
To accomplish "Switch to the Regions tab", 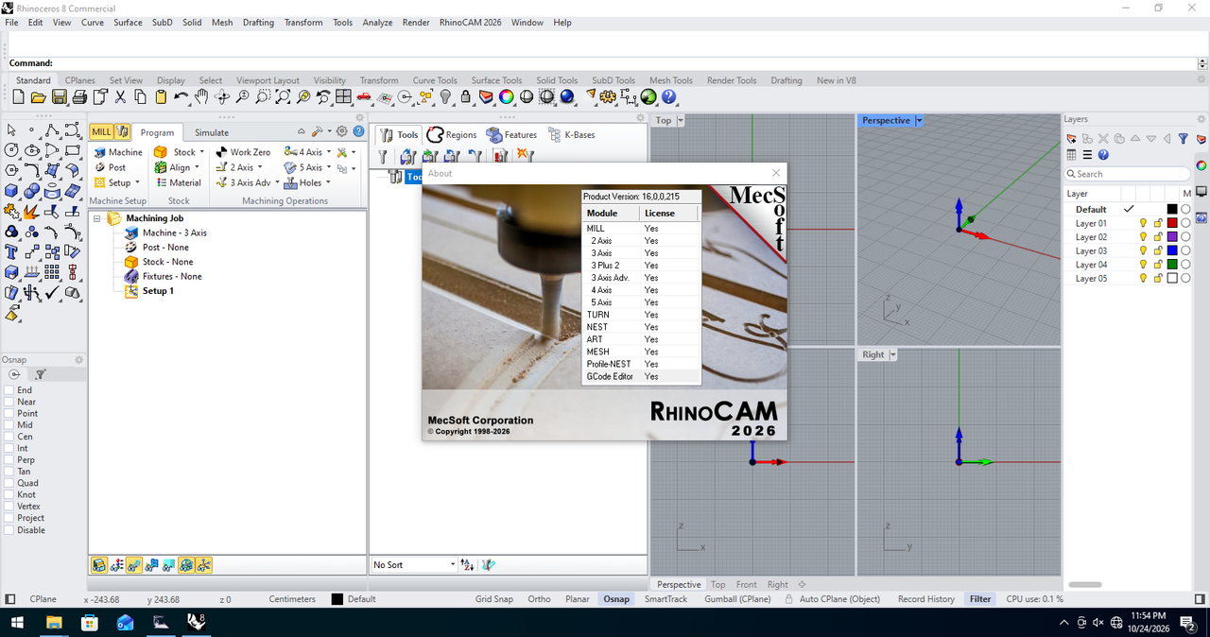I will [x=452, y=135].
